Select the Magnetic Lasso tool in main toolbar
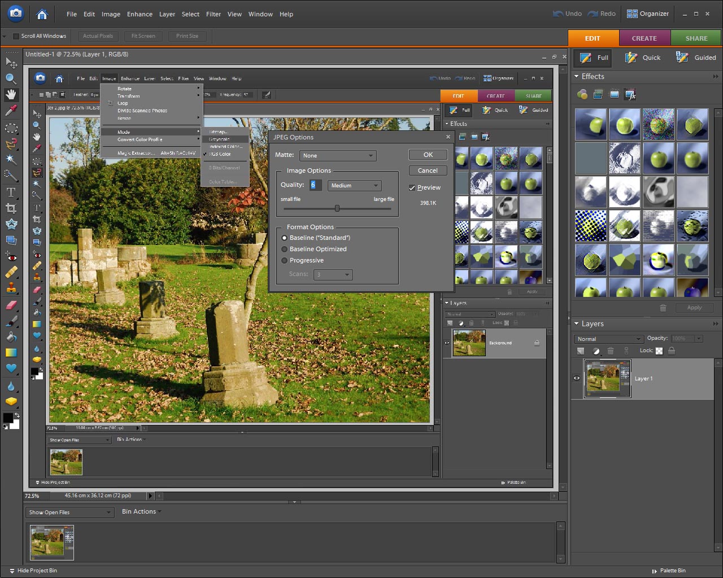This screenshot has width=723, height=578. coord(11,144)
